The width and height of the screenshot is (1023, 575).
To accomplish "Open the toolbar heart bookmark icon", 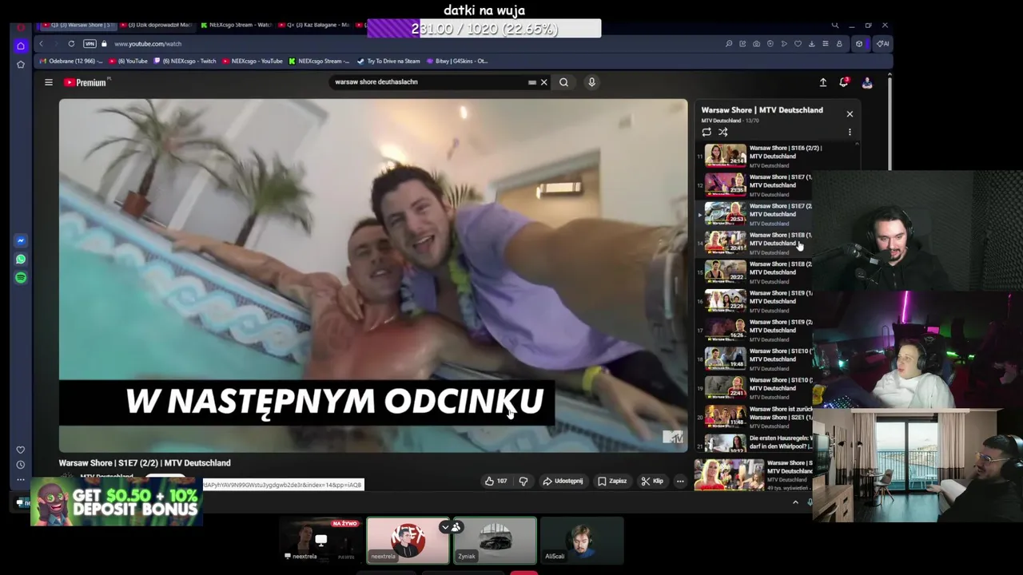I will pos(798,44).
